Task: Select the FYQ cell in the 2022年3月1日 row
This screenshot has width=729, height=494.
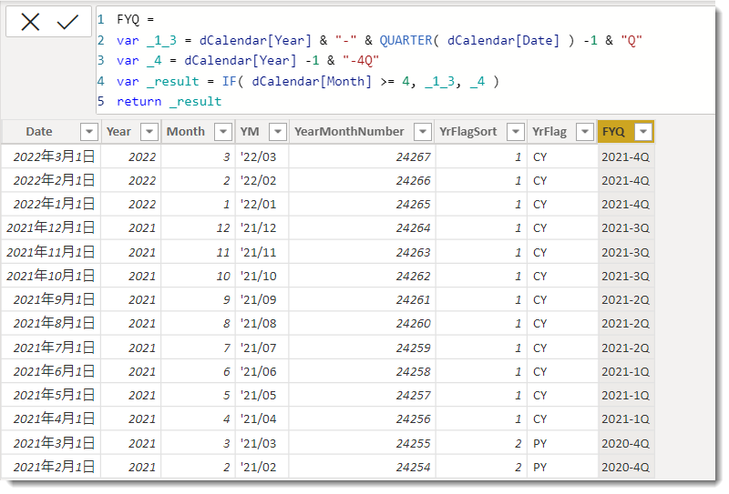Action: 625,156
